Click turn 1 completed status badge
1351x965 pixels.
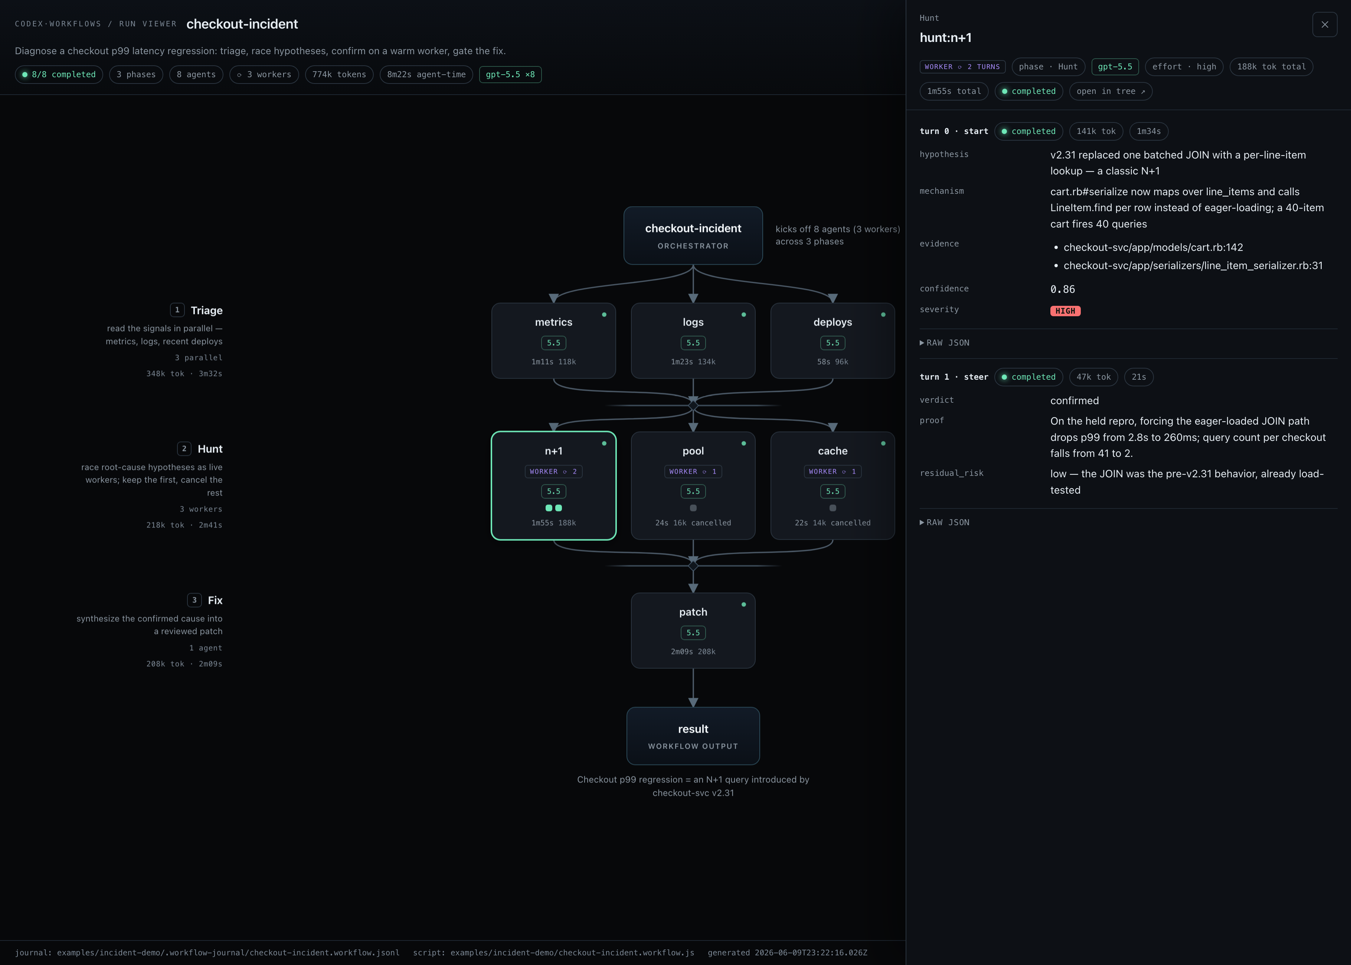point(1028,377)
